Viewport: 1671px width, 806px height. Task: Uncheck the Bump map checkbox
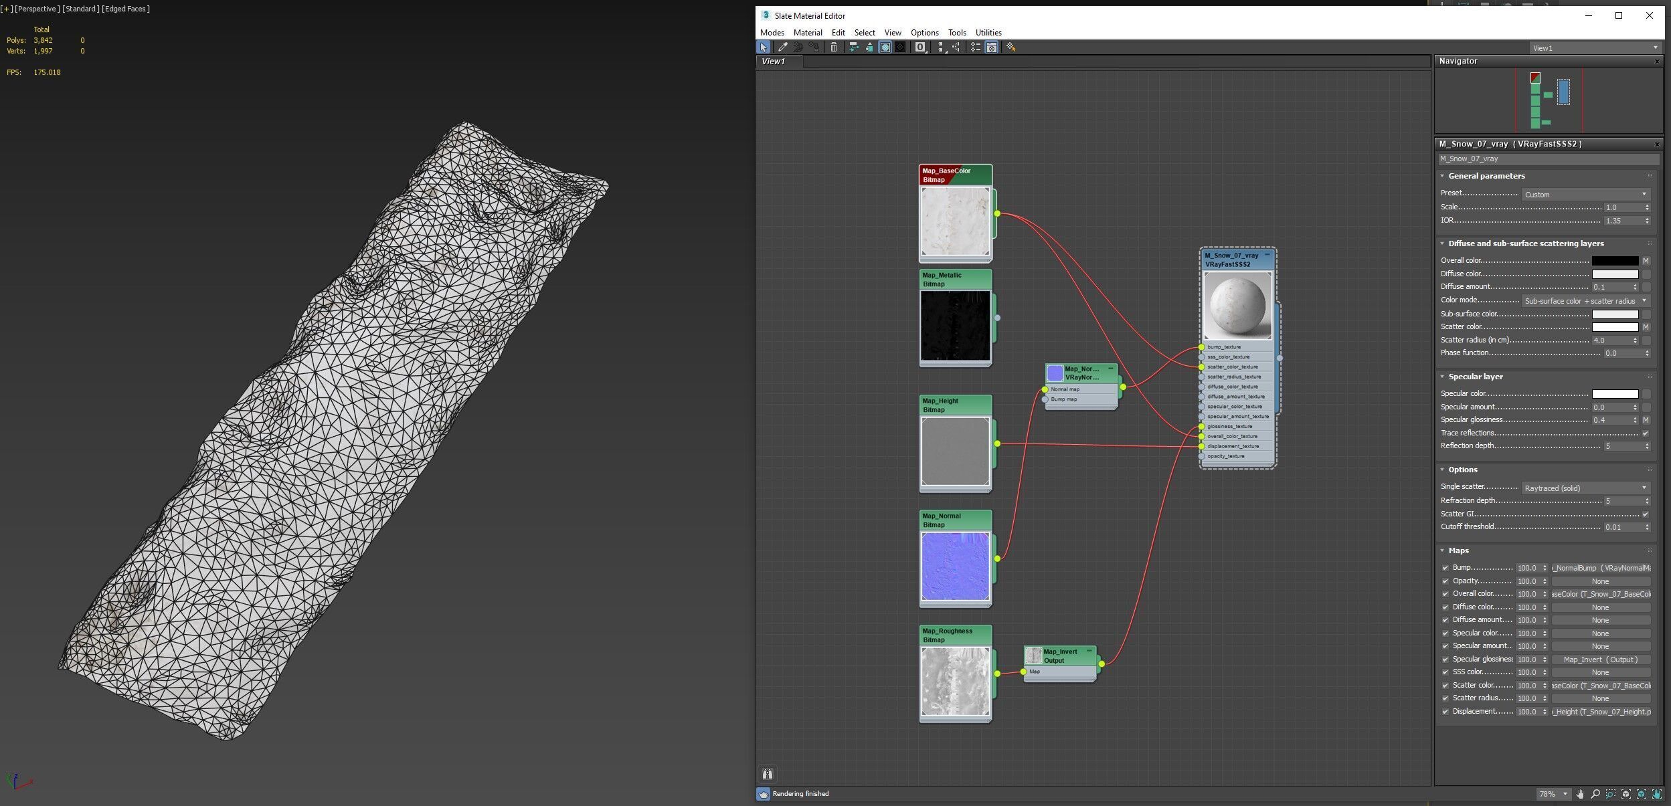pyautogui.click(x=1445, y=568)
